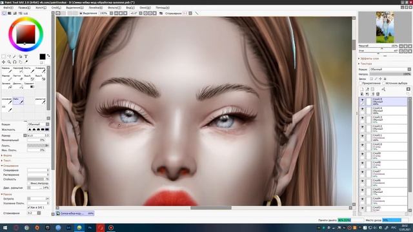Viewport: 413px width, 232px height.
Task: Choose the Градиент gradient tool preset
Action: click(x=29, y=85)
